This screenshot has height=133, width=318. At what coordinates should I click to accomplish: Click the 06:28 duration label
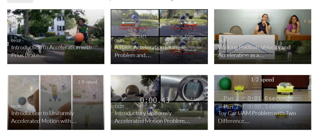click(16, 106)
